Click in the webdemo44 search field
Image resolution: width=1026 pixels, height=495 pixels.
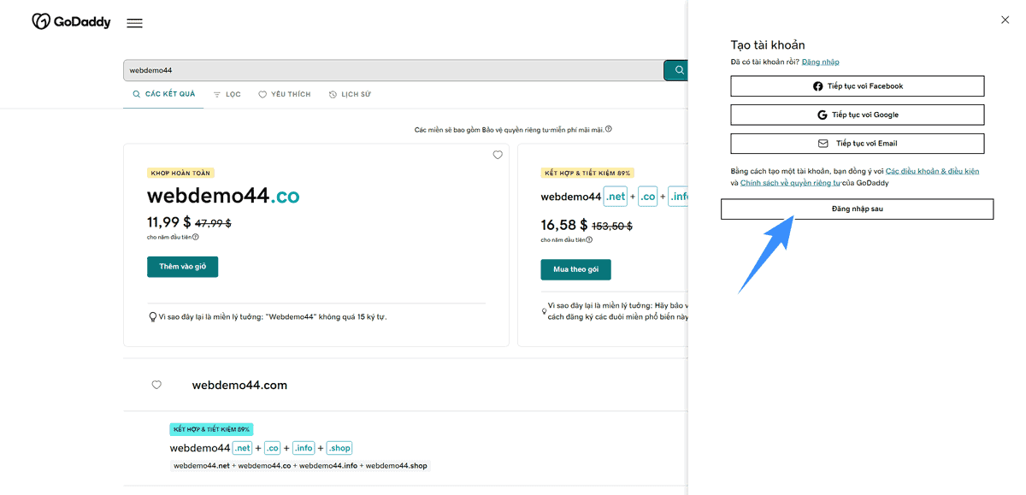click(x=393, y=70)
